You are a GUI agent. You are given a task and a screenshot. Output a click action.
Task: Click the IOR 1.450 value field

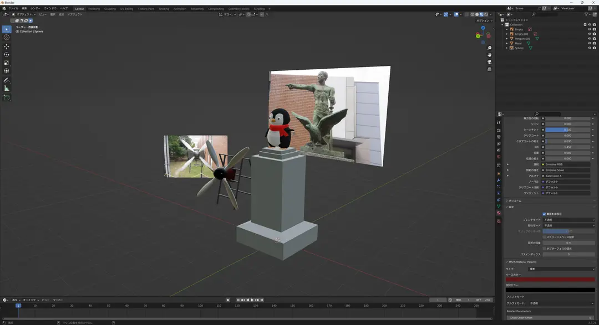[568, 147]
